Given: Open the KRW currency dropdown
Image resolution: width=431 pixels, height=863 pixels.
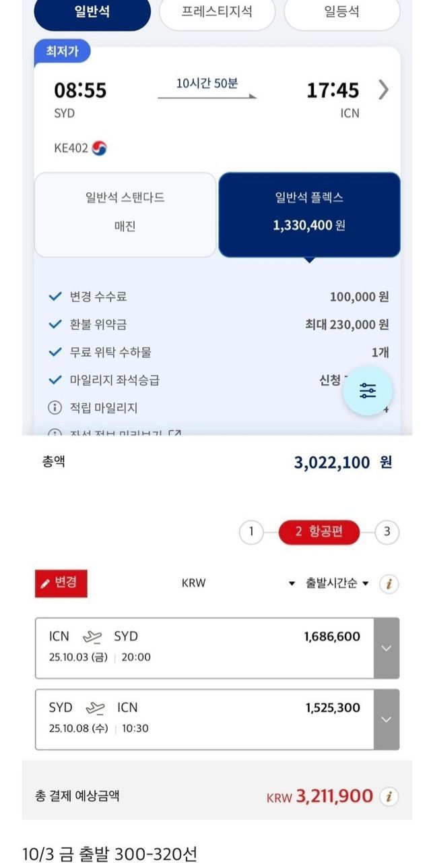Looking at the screenshot, I should tap(292, 583).
